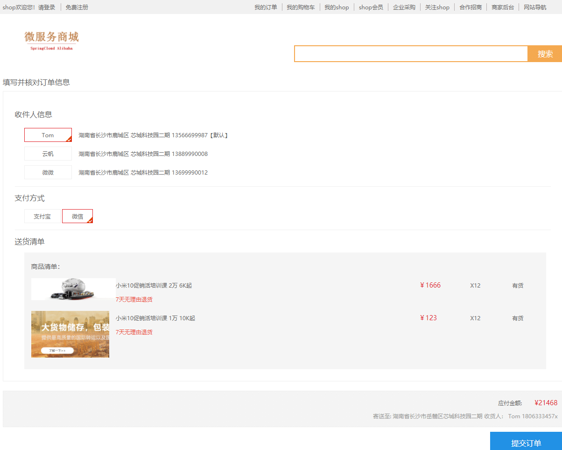The height and width of the screenshot is (450, 562).
Task: Open 我的购物车 in top navigation
Action: (301, 7)
